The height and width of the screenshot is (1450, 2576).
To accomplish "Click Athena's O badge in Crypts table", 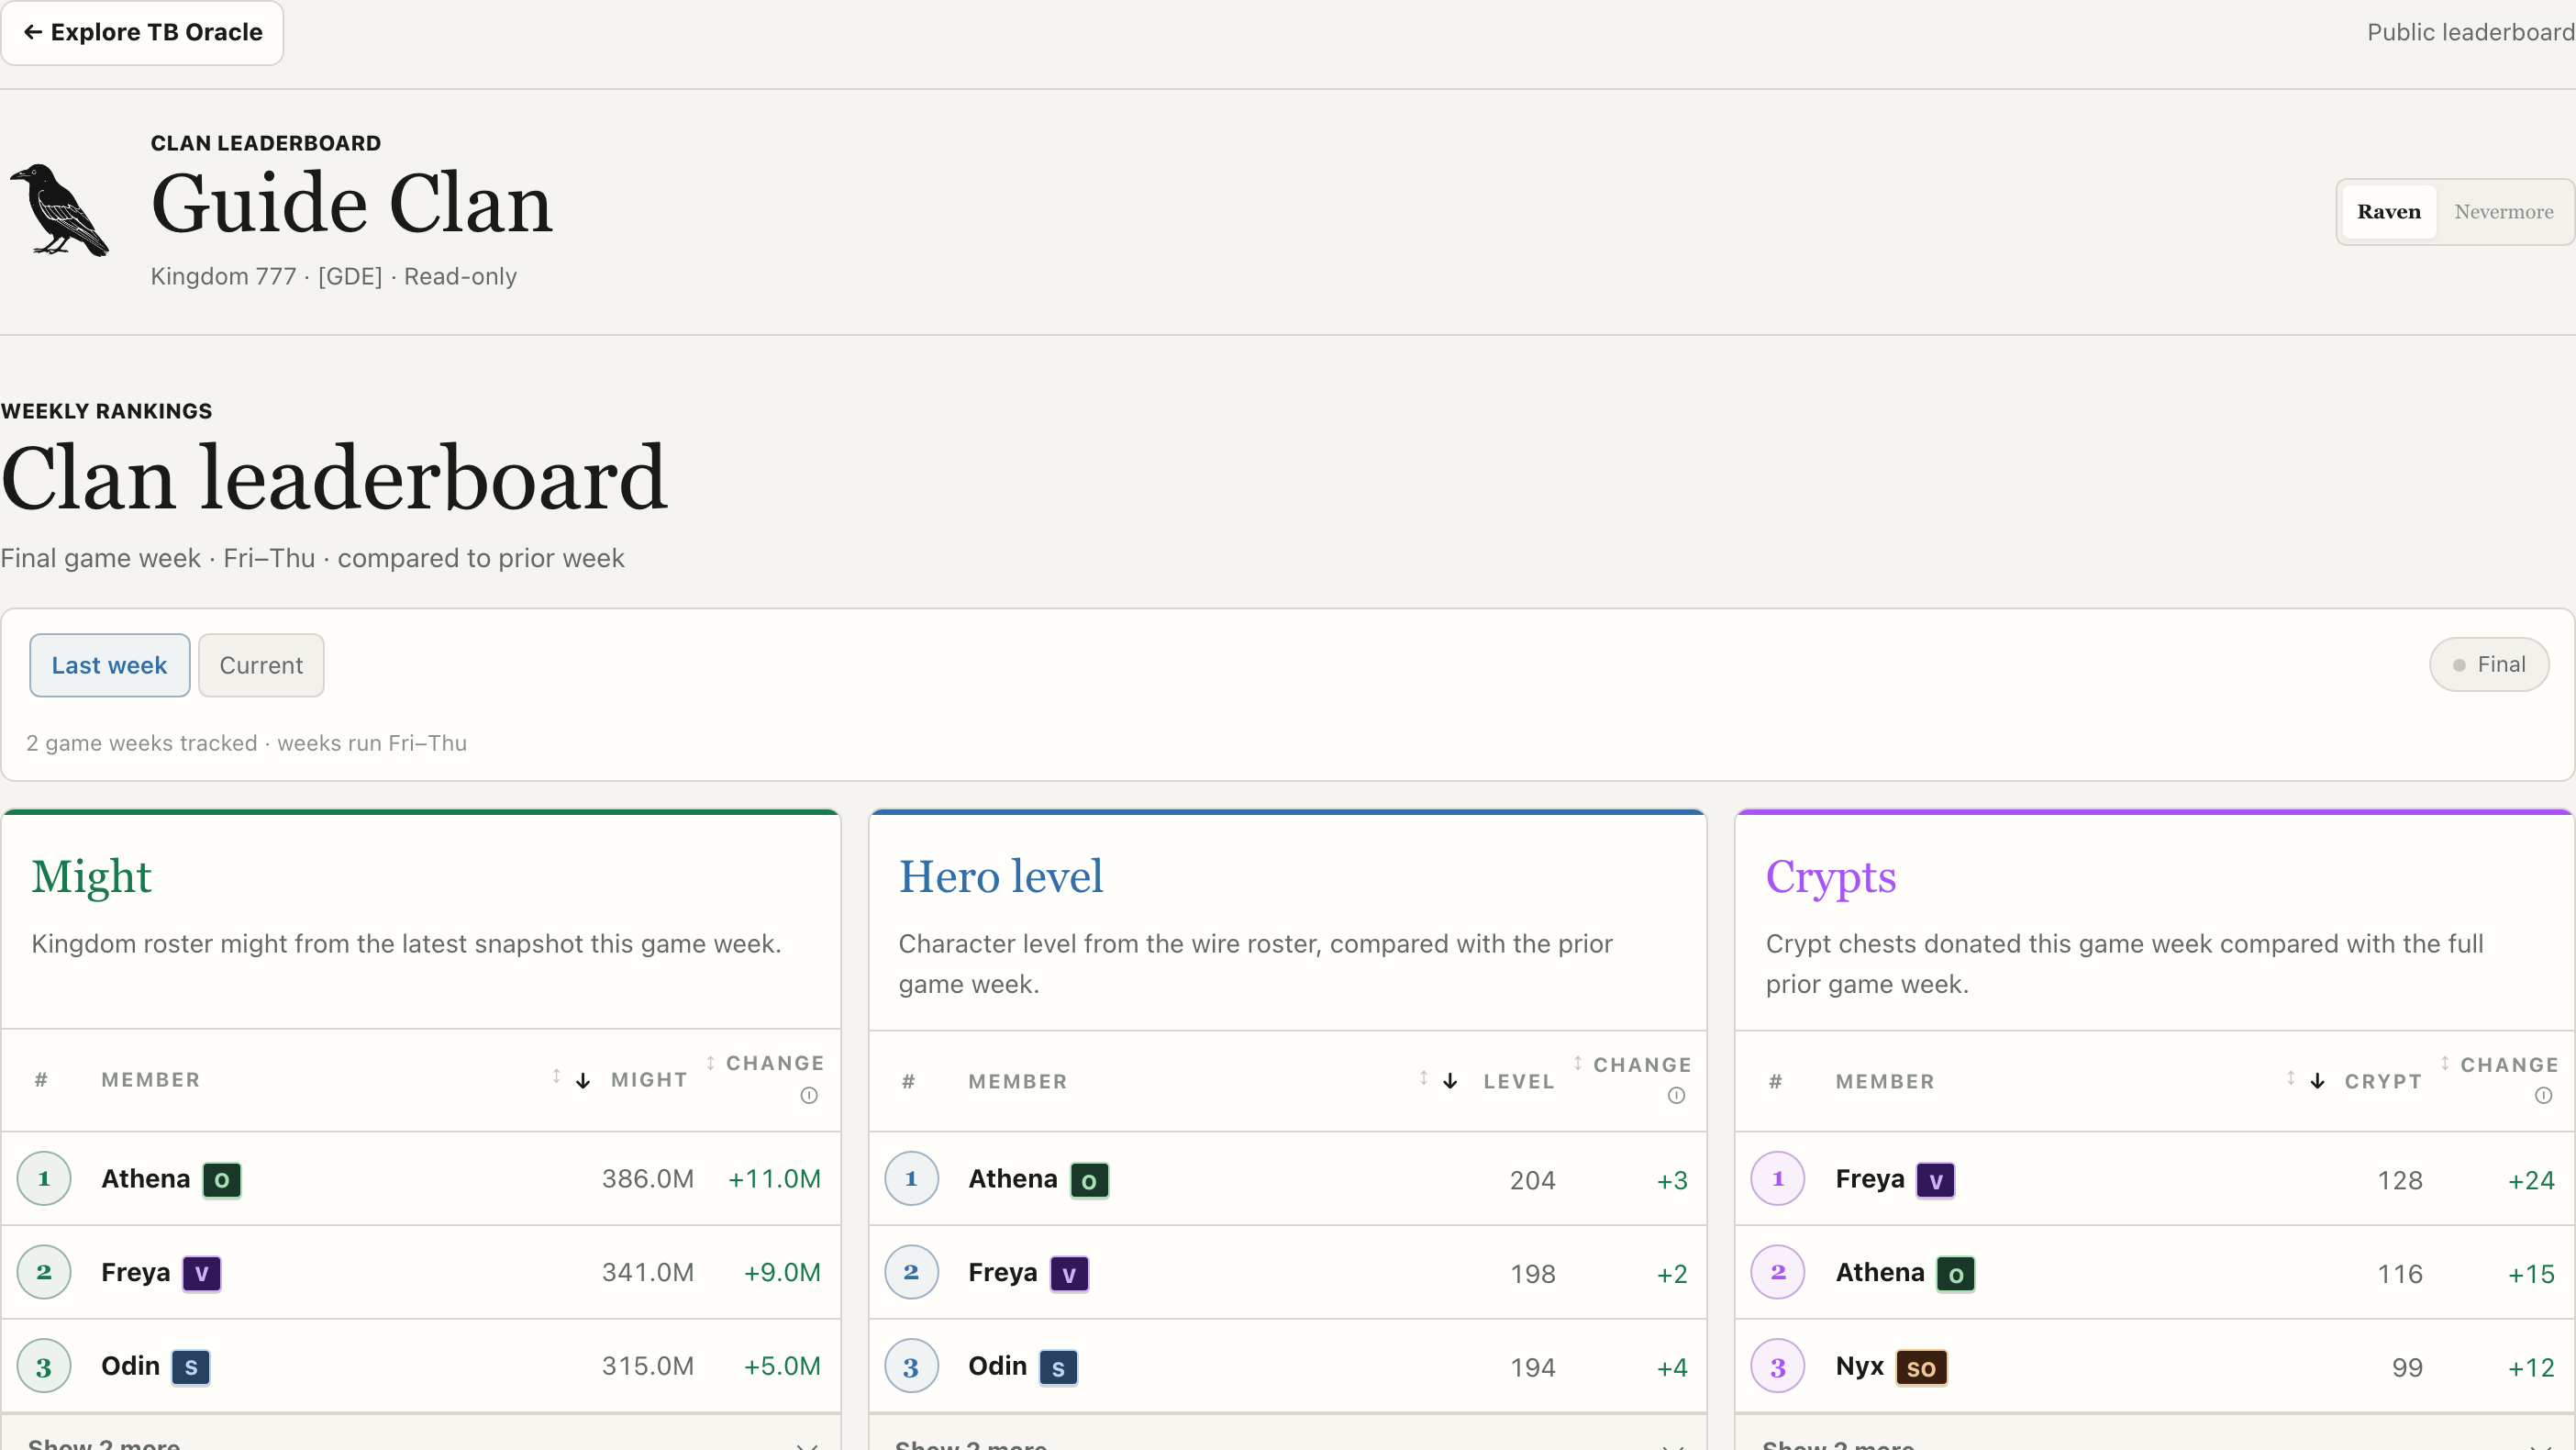I will click(x=1956, y=1275).
